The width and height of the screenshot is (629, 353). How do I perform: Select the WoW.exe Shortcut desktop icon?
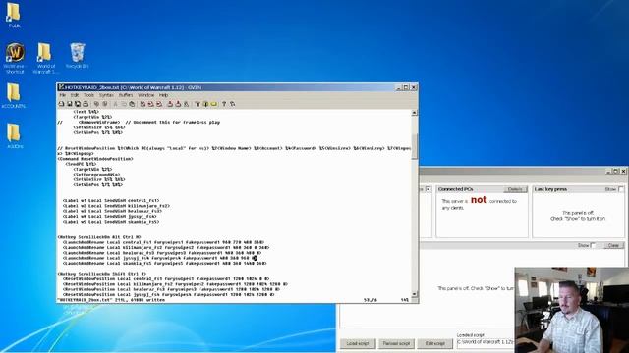15,59
